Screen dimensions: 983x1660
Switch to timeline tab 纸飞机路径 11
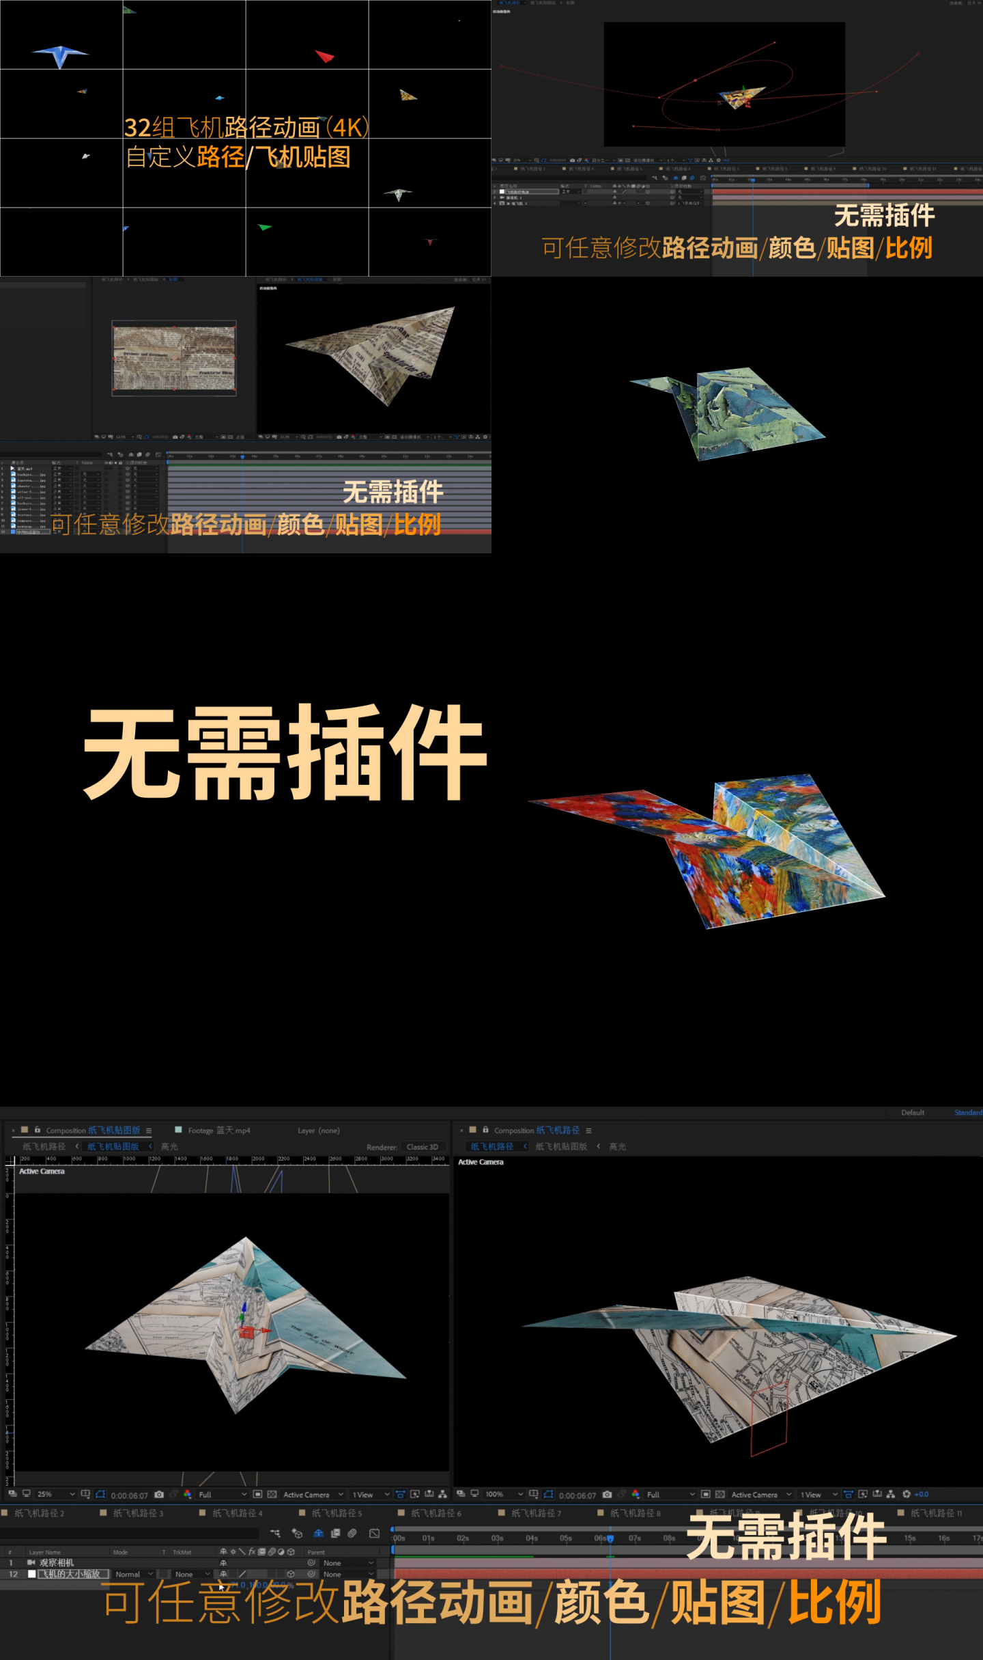pyautogui.click(x=936, y=1513)
